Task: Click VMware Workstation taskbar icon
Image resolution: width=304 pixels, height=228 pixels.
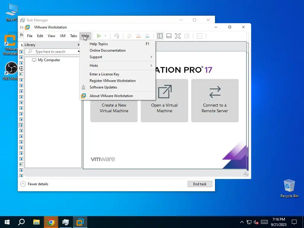Action: pyautogui.click(x=80, y=222)
